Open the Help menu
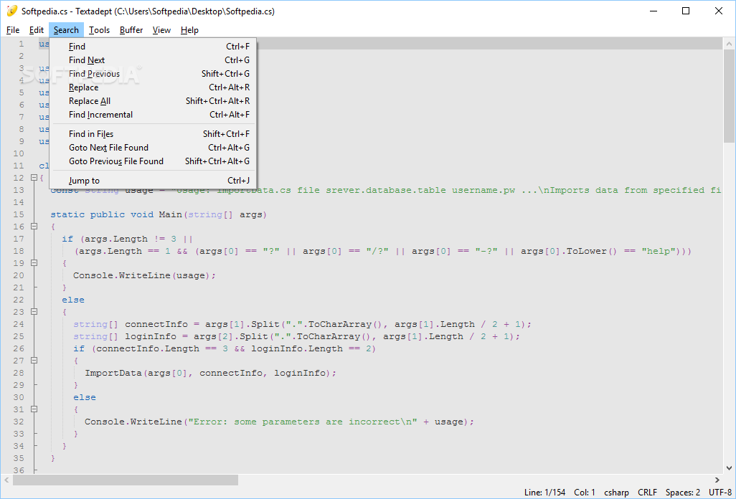 pyautogui.click(x=189, y=30)
